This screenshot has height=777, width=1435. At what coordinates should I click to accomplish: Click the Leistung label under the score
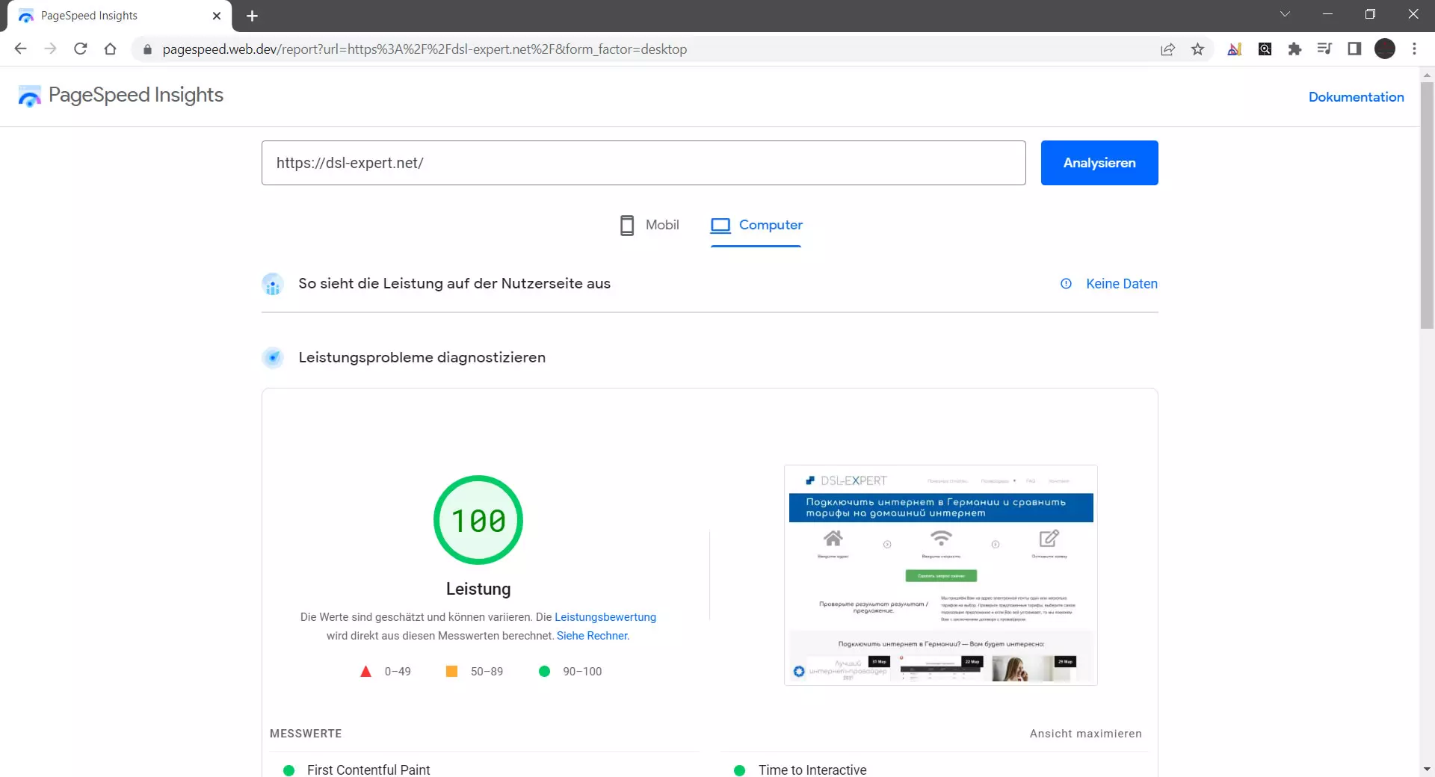[x=478, y=589]
